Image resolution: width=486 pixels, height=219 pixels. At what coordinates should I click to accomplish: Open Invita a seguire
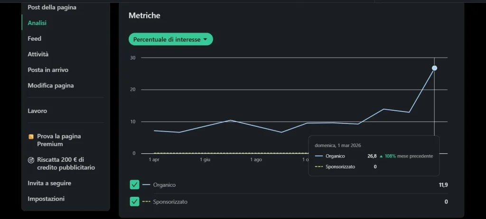49,183
